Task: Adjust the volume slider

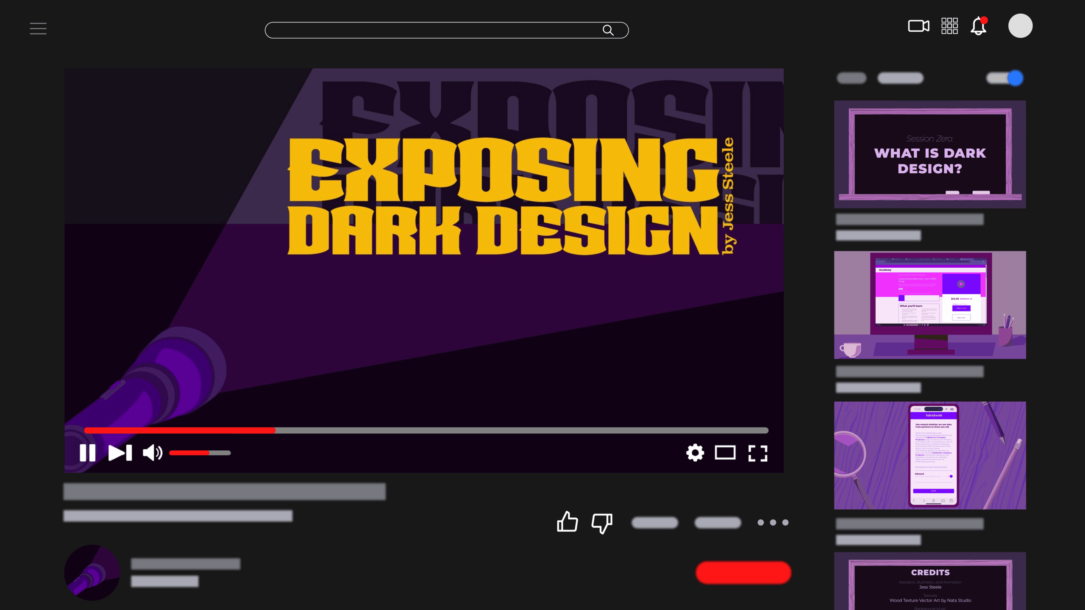Action: (200, 453)
